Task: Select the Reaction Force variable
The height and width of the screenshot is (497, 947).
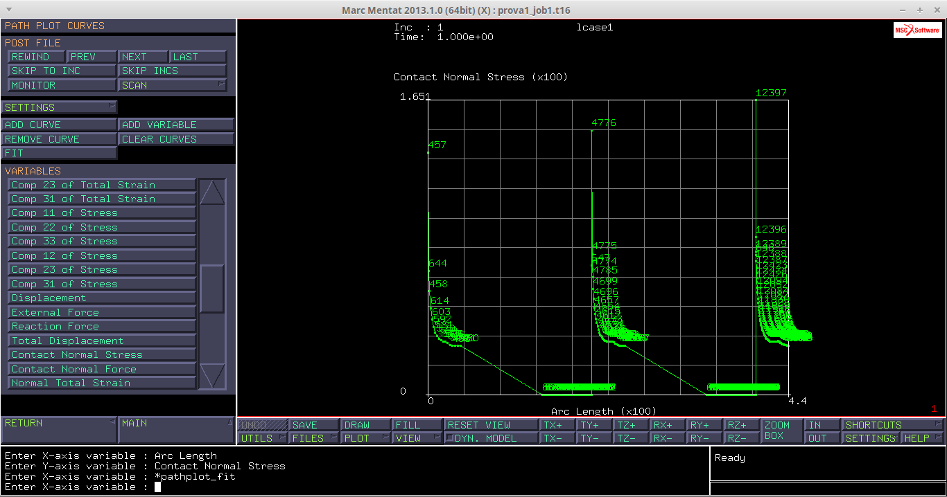Action: tap(103, 327)
